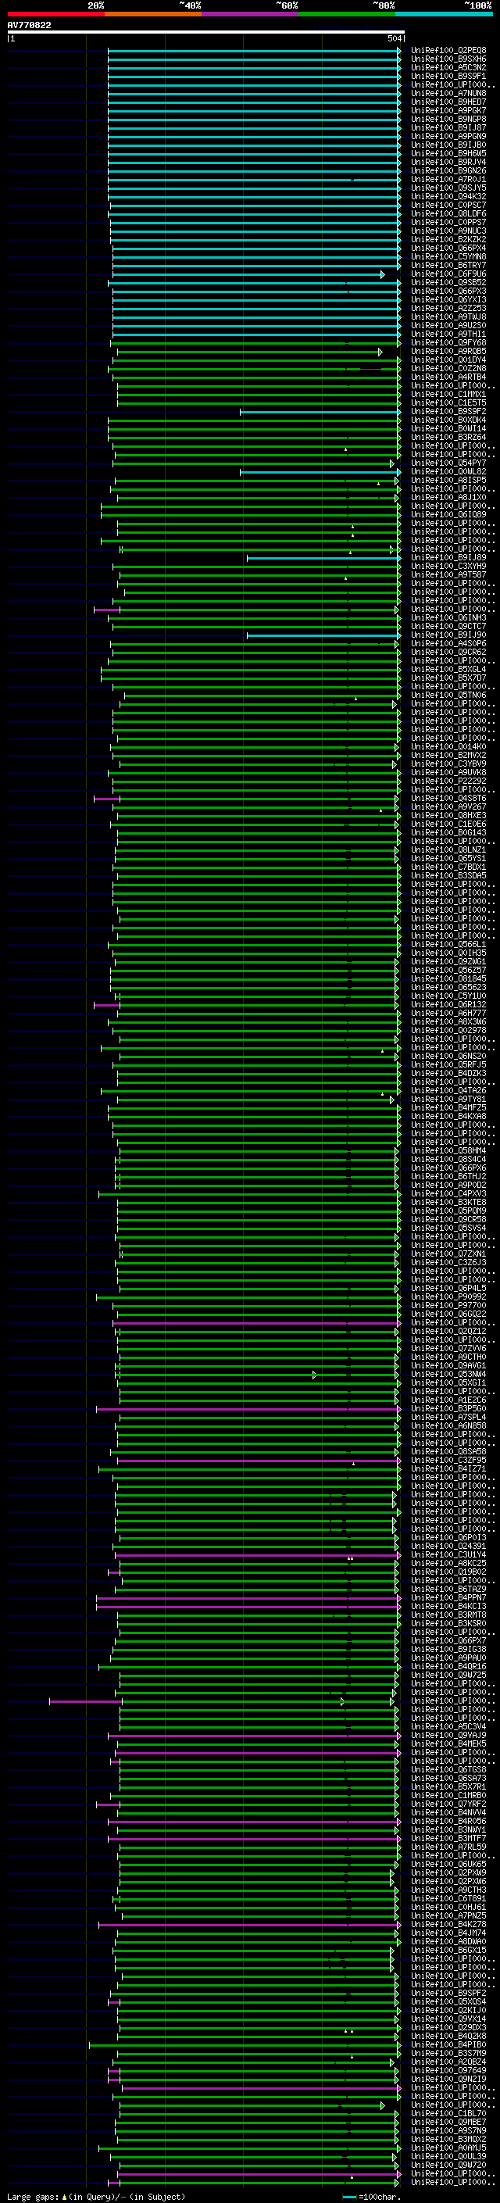This screenshot has width=500, height=2203.
Task: Open hit UniRef100_Q6YXI3
Action: [x=448, y=300]
